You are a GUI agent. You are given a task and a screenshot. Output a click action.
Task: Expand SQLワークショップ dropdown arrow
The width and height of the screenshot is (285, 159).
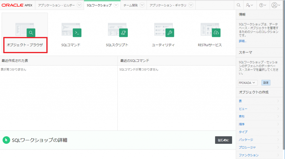click(116, 5)
